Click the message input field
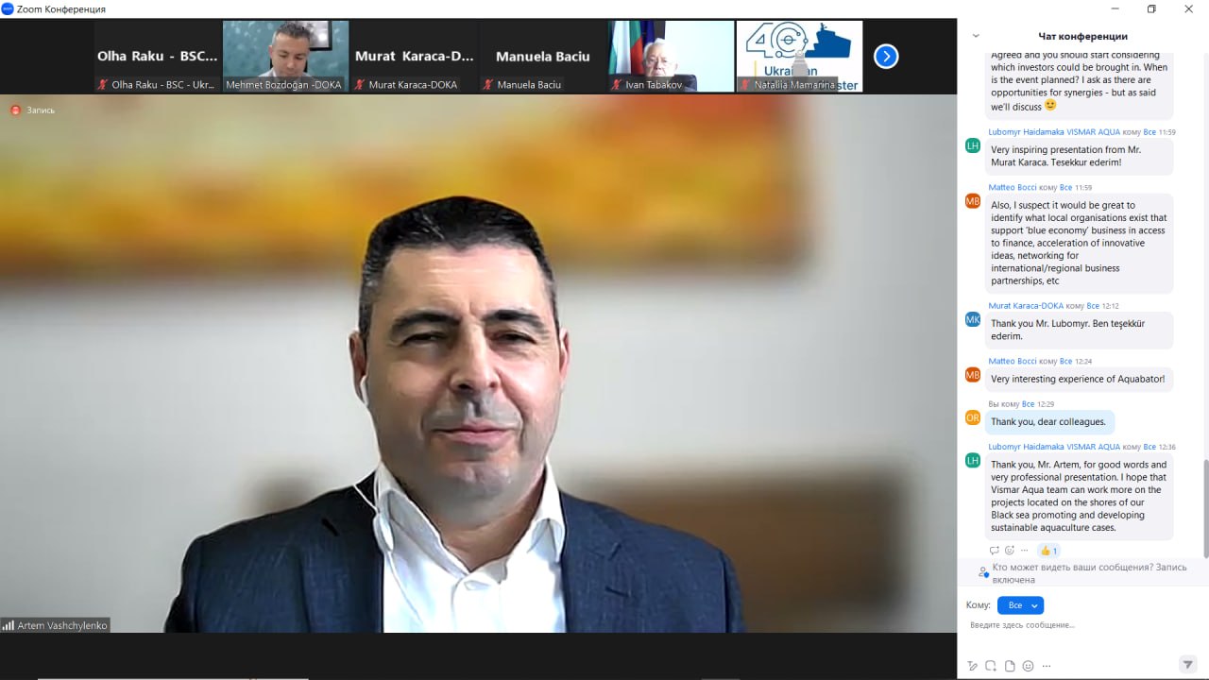This screenshot has height=680, width=1209. click(1077, 625)
